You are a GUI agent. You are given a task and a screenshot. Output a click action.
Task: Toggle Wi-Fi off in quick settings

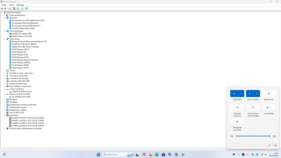click(234, 93)
